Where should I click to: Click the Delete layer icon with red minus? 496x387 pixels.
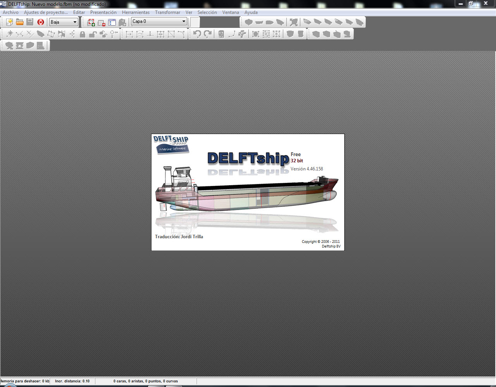coord(102,22)
